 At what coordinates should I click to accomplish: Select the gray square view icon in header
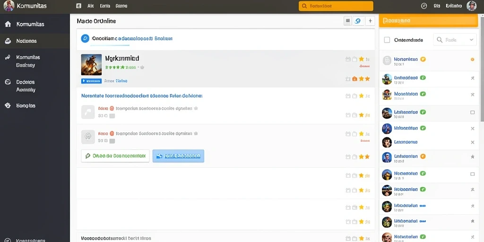[347, 21]
